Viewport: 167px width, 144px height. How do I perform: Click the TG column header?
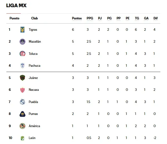click(137, 18)
